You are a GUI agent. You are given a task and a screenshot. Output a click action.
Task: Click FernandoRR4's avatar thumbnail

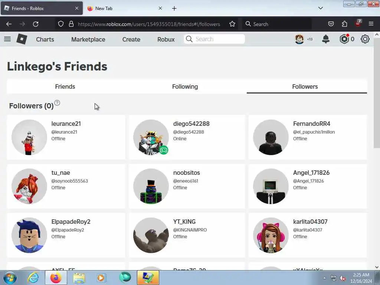271,137
